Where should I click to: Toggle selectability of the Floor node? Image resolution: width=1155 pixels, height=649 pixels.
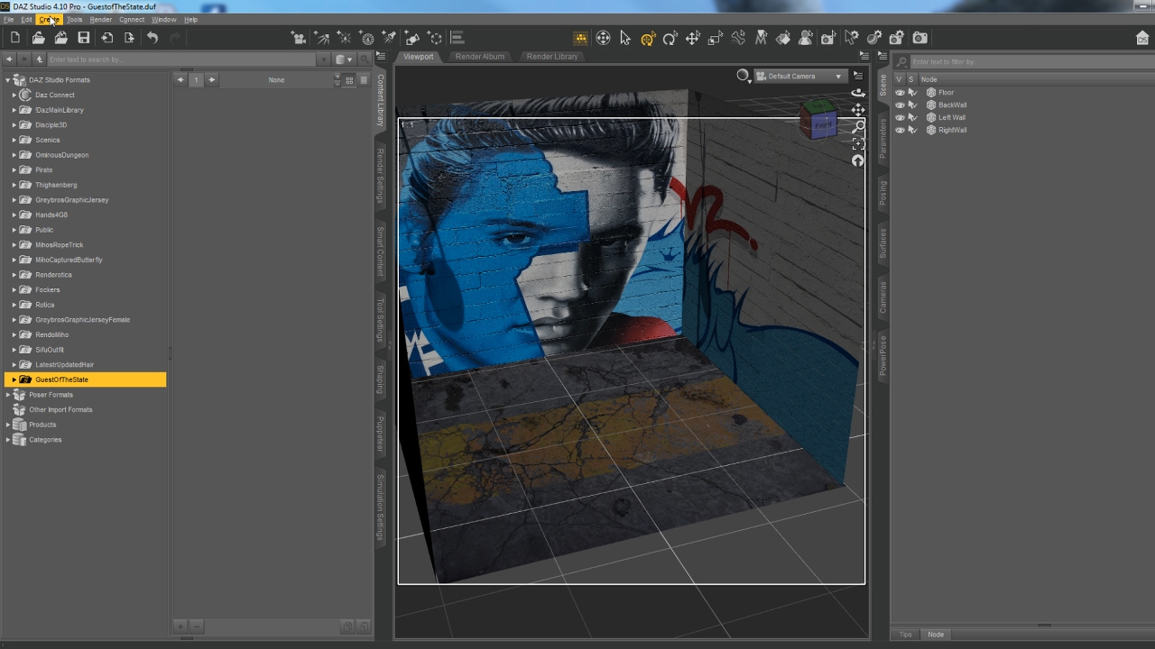[x=912, y=93]
